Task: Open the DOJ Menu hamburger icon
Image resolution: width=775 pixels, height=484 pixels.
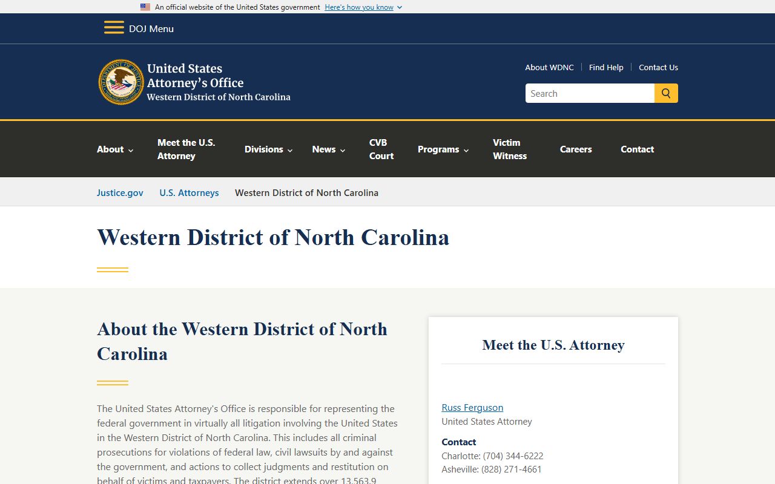Action: 114,28
